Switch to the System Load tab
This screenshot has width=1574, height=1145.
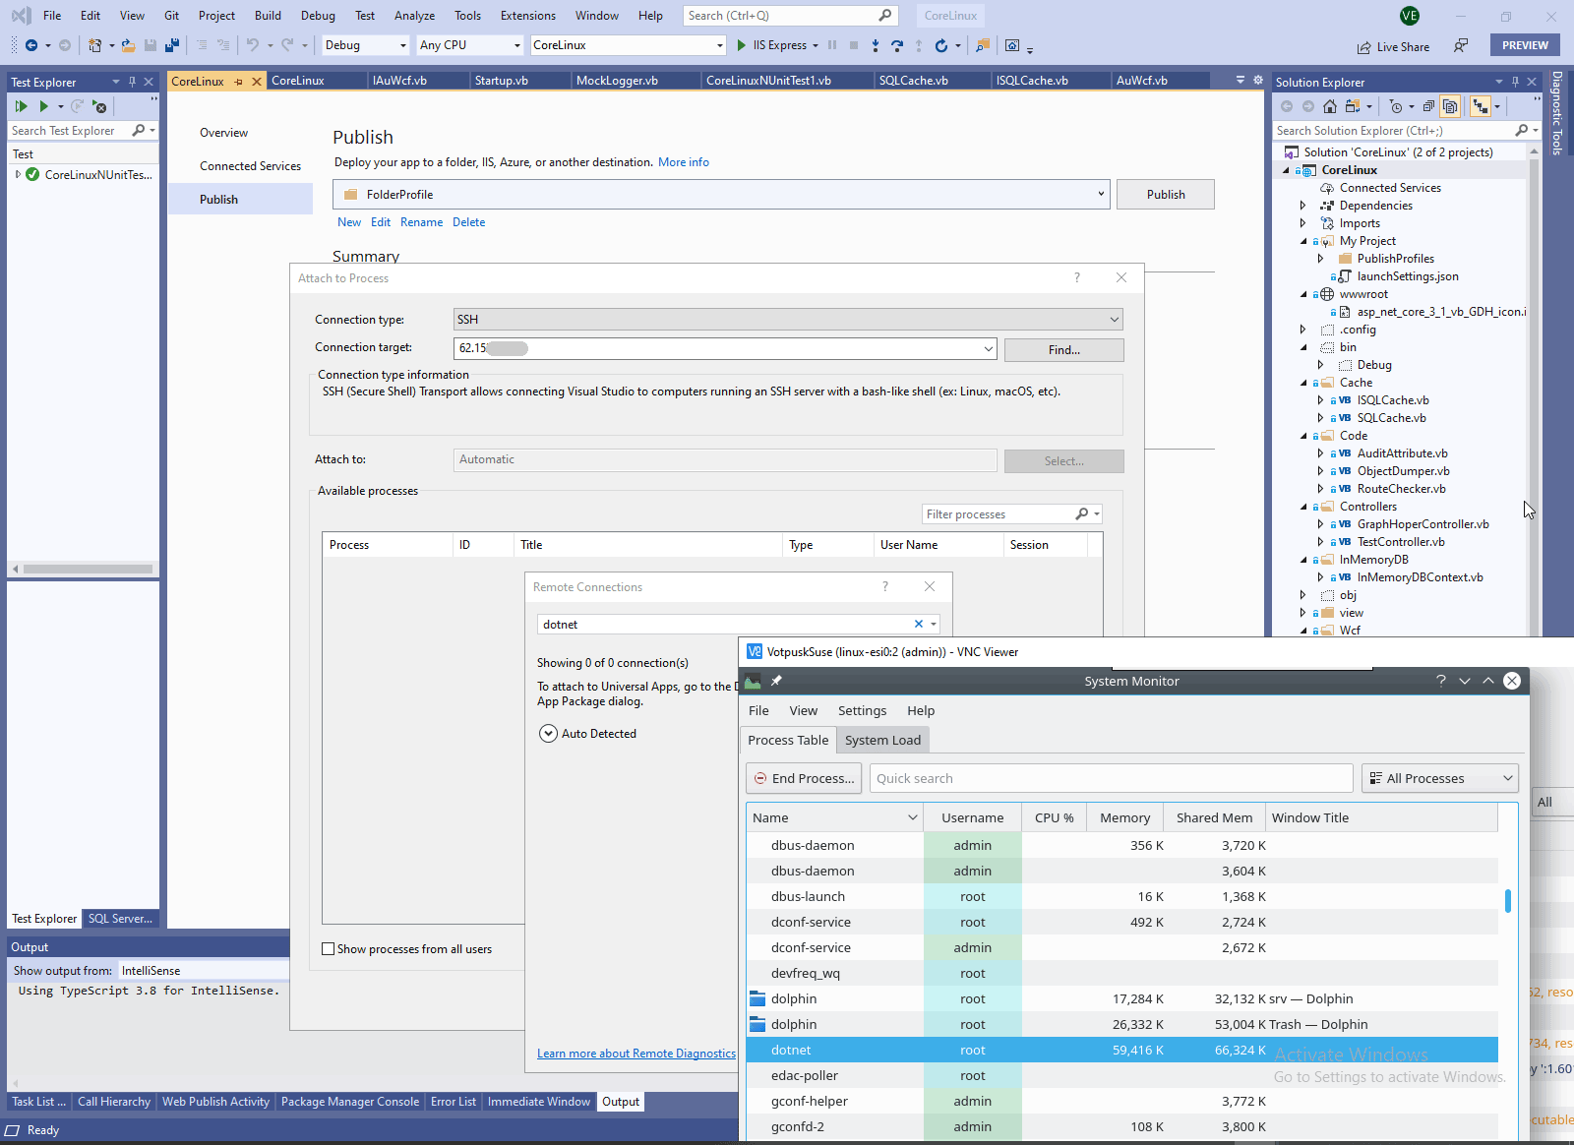click(882, 741)
